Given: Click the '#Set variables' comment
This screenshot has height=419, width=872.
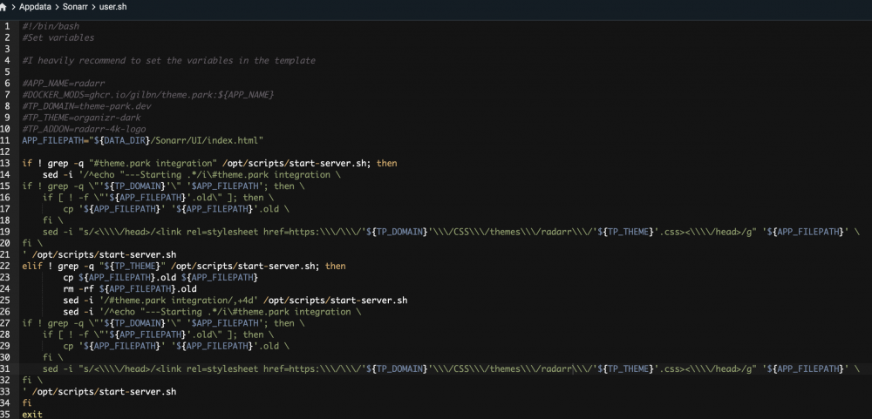Looking at the screenshot, I should click(58, 37).
